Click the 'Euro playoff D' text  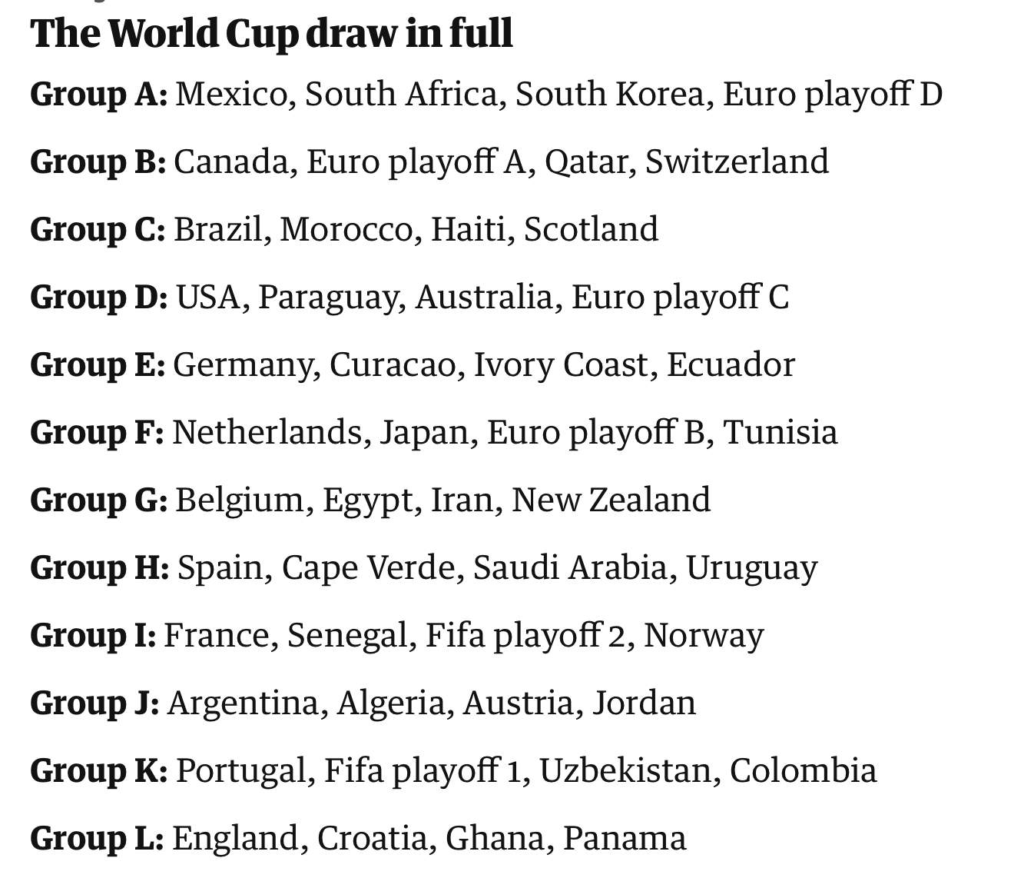(x=833, y=95)
